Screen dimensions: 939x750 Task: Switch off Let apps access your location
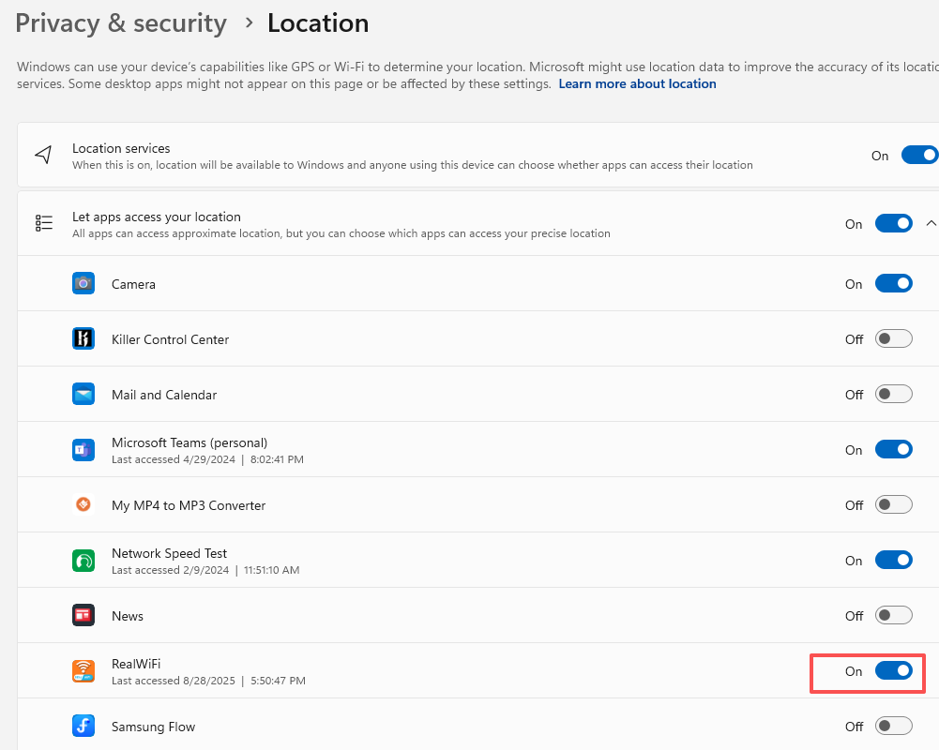point(893,223)
